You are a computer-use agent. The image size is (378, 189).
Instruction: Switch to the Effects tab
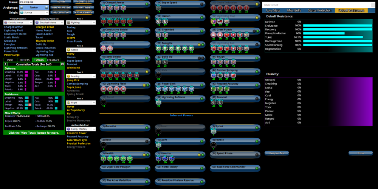click(x=25, y=60)
